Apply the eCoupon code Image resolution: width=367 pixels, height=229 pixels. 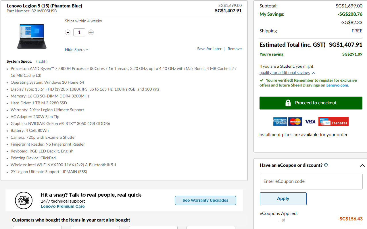[x=283, y=199]
